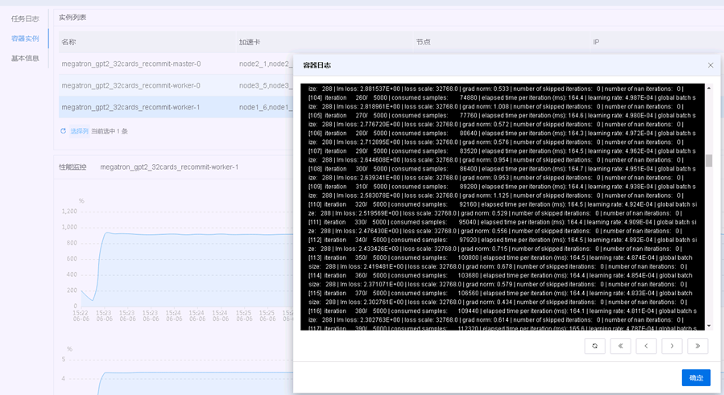Select the recommit-master-0 instance row
Image resolution: width=724 pixels, height=395 pixels.
[x=131, y=64]
